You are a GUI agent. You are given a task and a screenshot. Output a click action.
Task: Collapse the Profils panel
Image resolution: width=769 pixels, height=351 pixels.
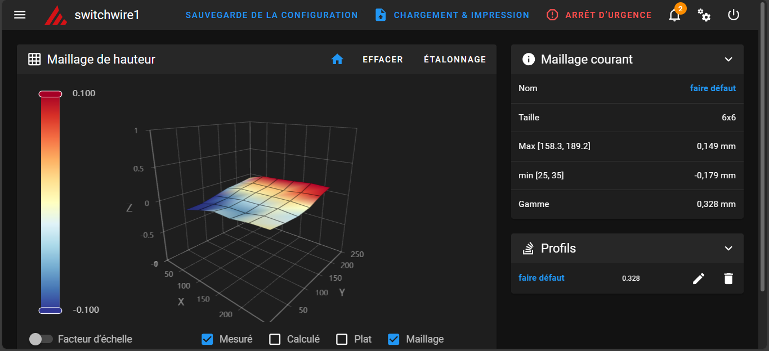click(x=728, y=248)
